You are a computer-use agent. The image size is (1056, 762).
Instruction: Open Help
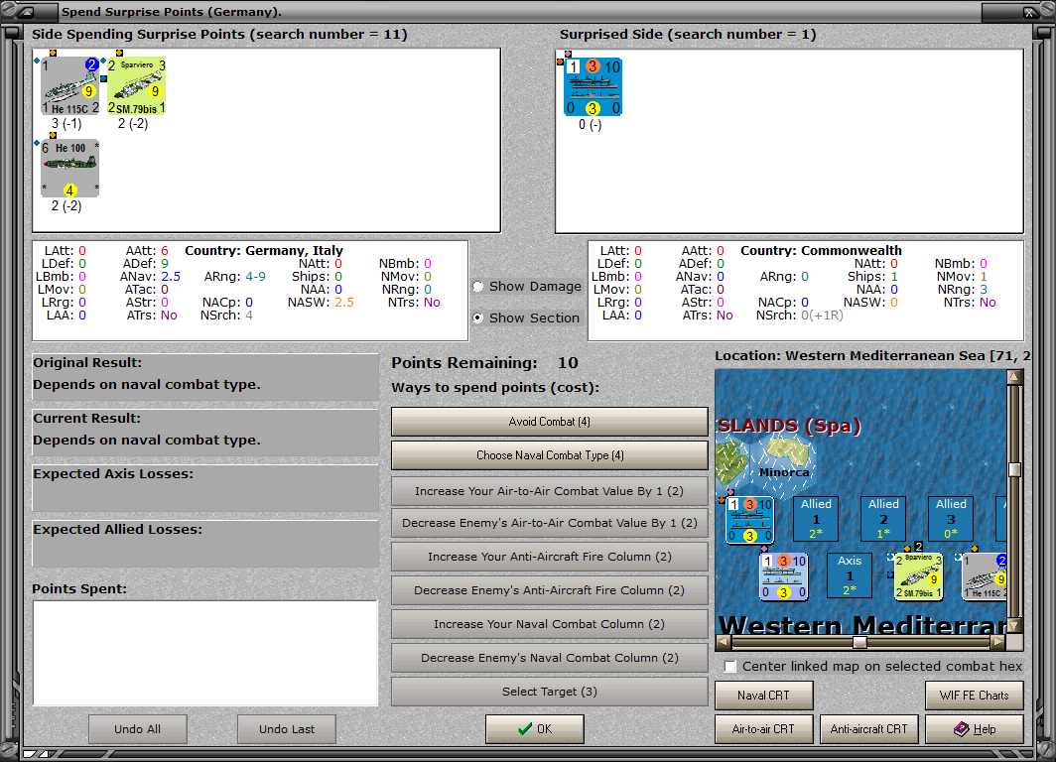coord(975,729)
